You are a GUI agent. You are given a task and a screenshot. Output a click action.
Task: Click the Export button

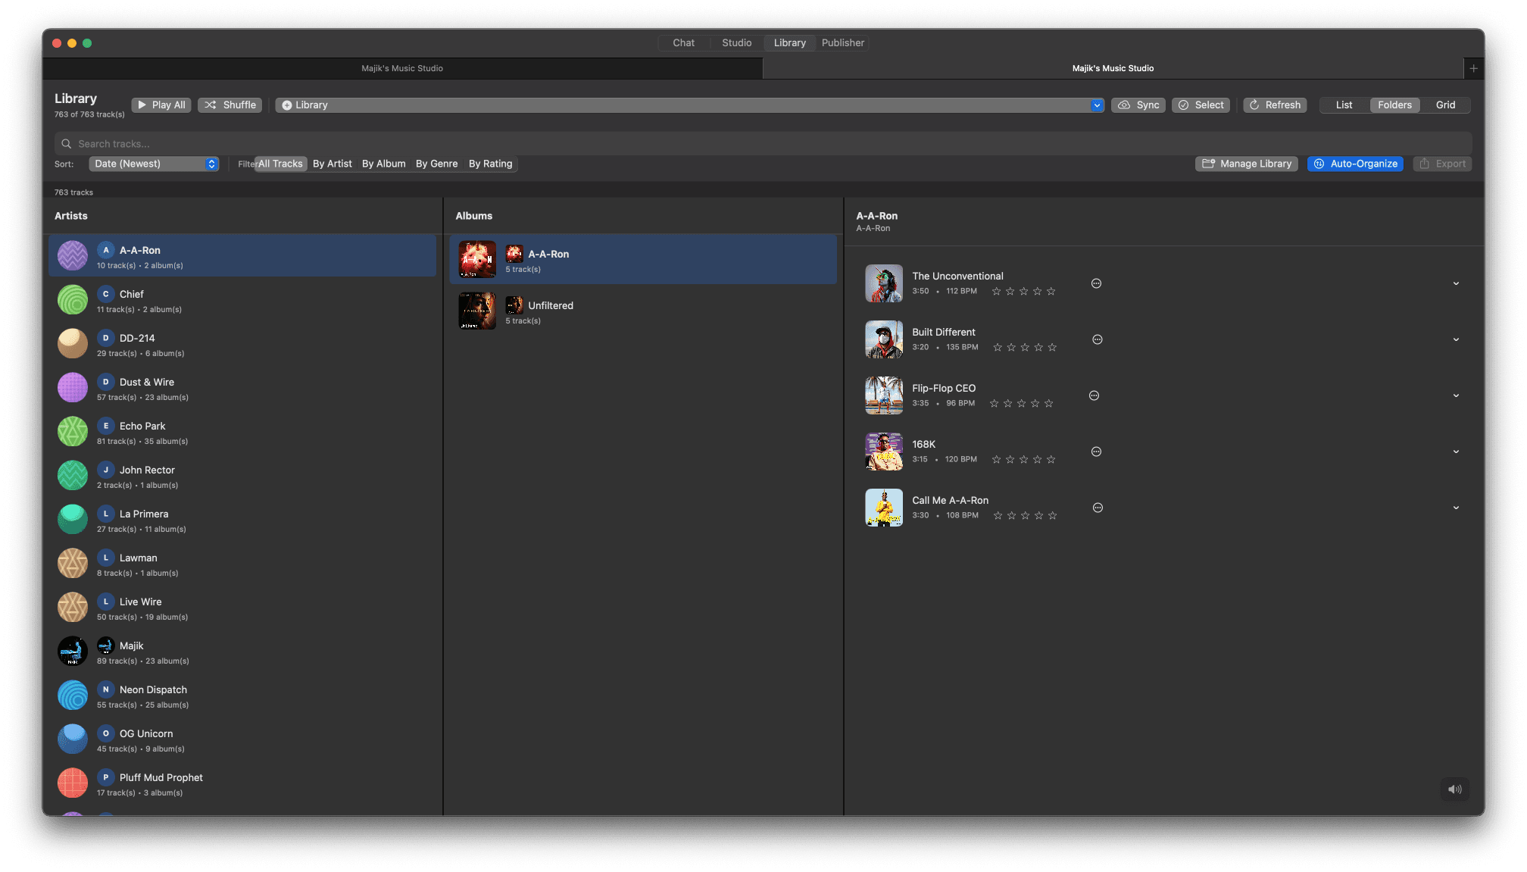1442,164
